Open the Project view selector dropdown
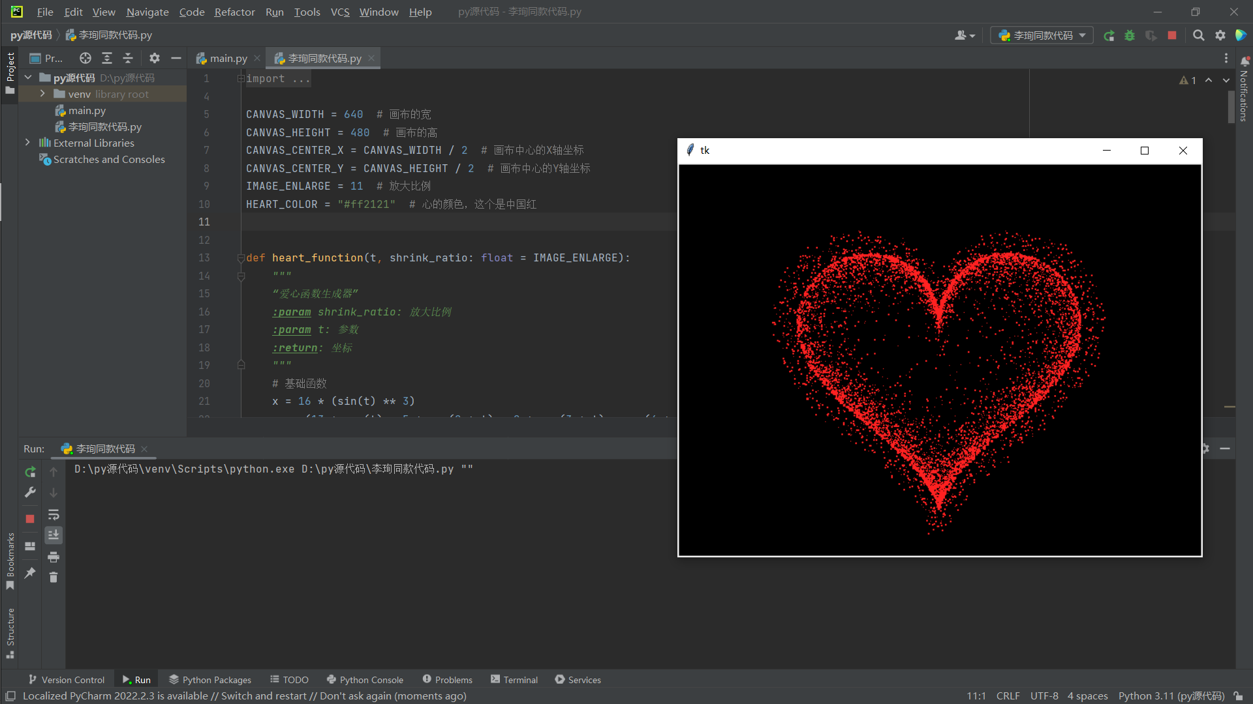Viewport: 1253px width, 704px height. (x=47, y=58)
